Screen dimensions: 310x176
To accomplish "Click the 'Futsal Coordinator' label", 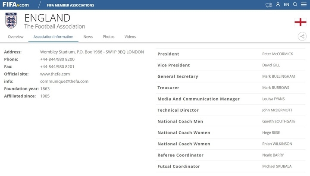I will point(178,167).
